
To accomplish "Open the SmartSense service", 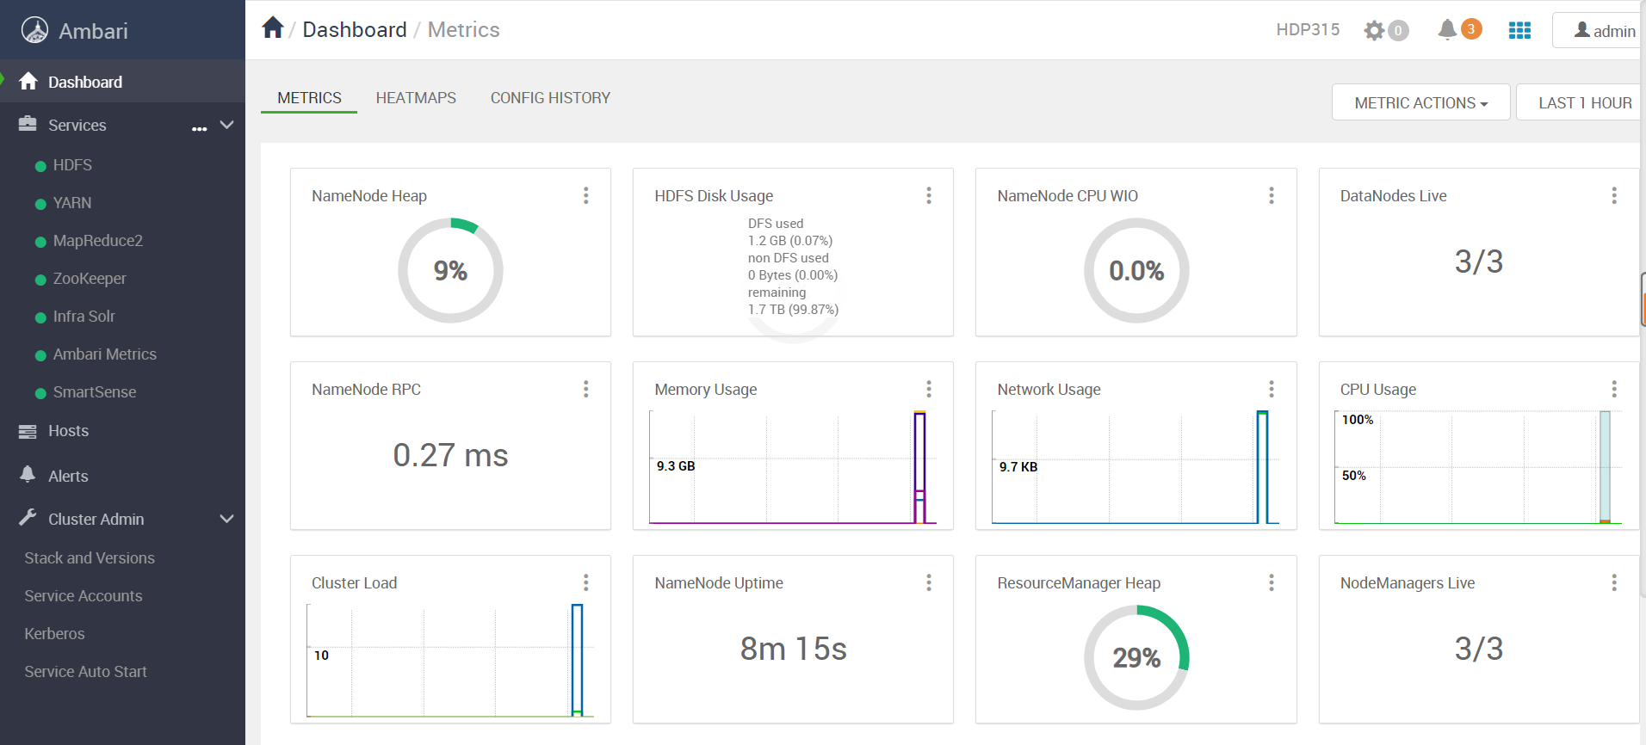I will [95, 392].
